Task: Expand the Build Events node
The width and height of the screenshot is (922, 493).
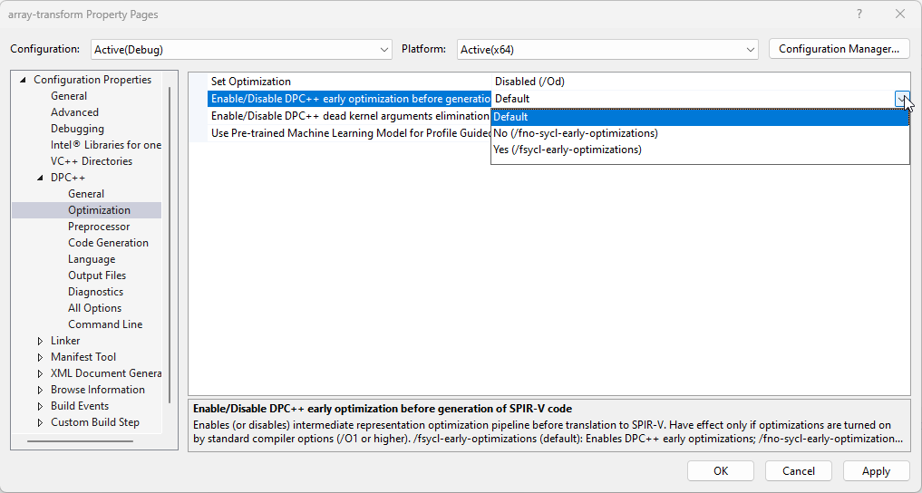Action: pyautogui.click(x=40, y=406)
